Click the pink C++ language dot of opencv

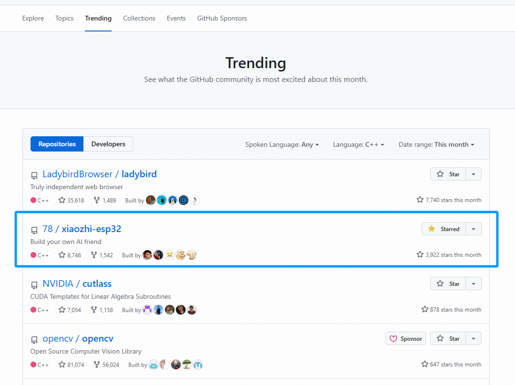tap(33, 365)
